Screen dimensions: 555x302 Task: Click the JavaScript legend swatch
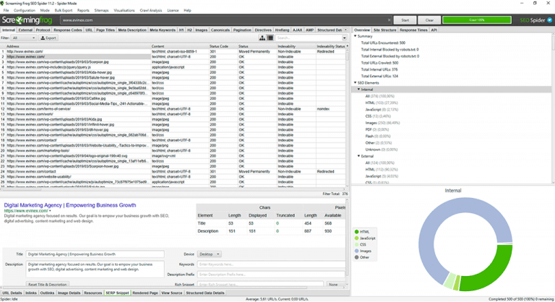pos(356,238)
